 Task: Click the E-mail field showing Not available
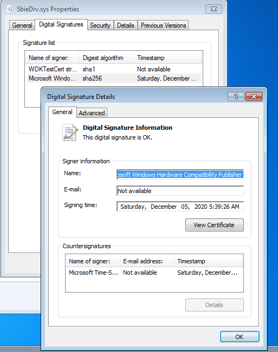coord(180,190)
